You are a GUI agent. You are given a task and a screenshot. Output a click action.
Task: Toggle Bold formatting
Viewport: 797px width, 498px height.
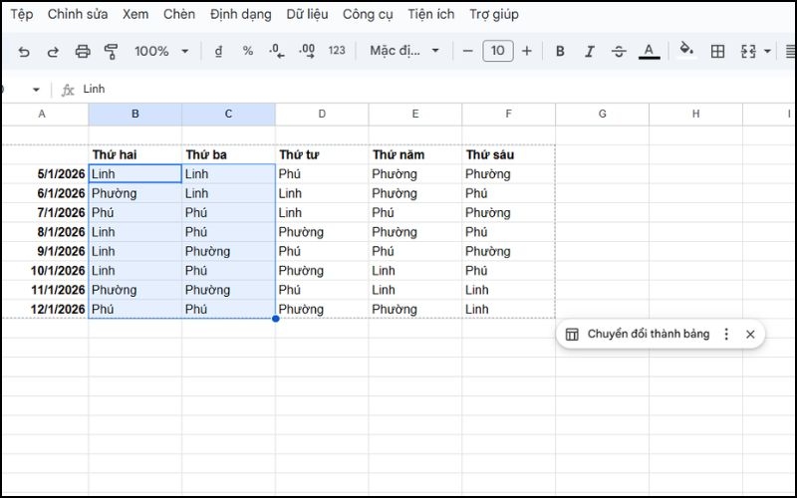point(560,51)
